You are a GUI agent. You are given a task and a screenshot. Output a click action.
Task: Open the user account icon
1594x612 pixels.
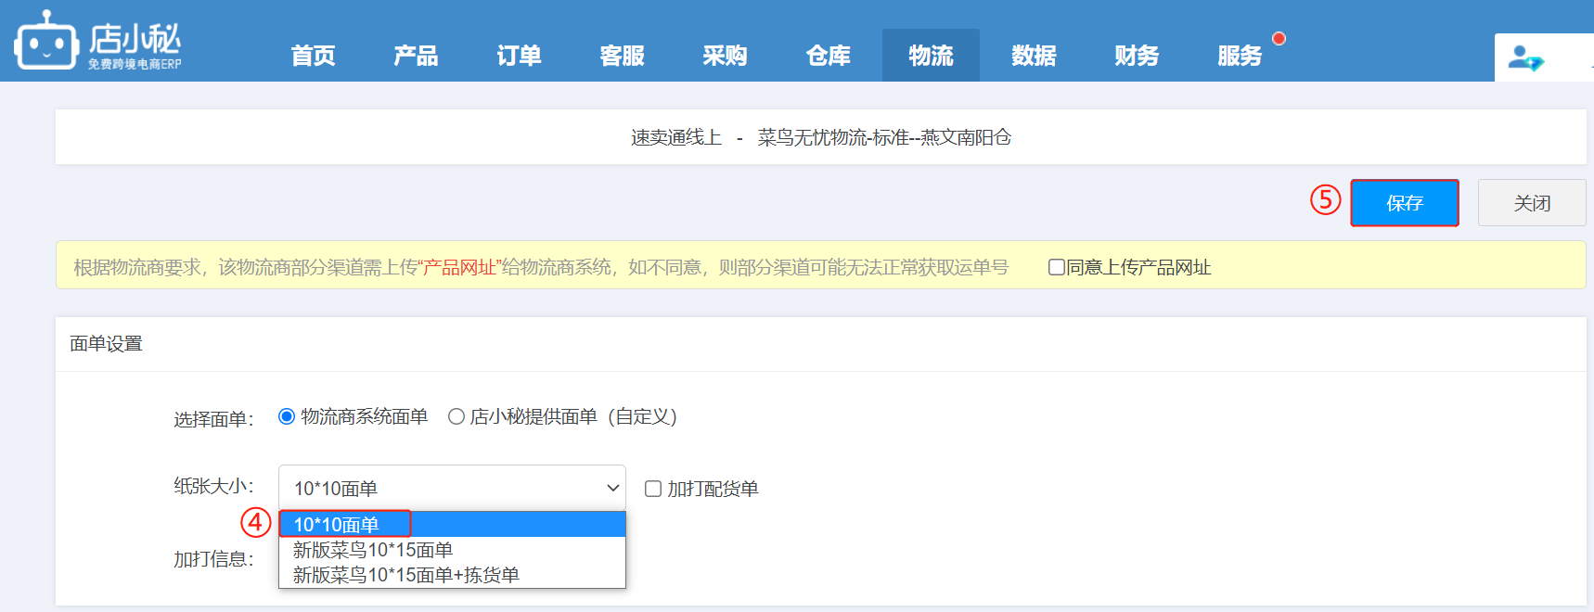tap(1524, 57)
